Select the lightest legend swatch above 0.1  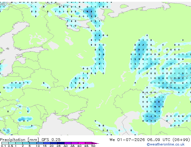click(x=5, y=143)
